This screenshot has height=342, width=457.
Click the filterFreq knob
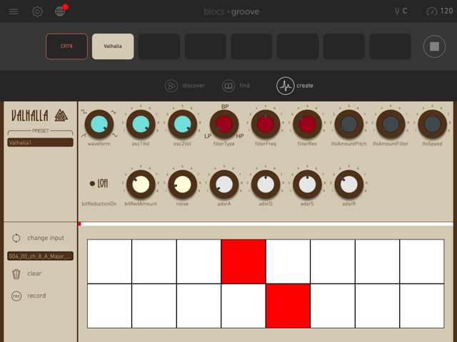click(266, 124)
